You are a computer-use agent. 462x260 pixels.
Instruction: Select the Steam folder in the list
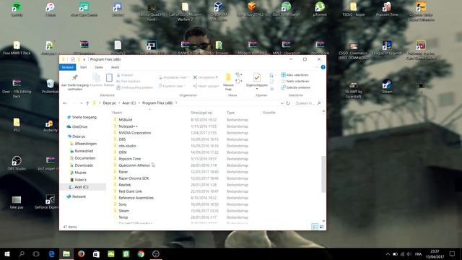[x=123, y=210]
